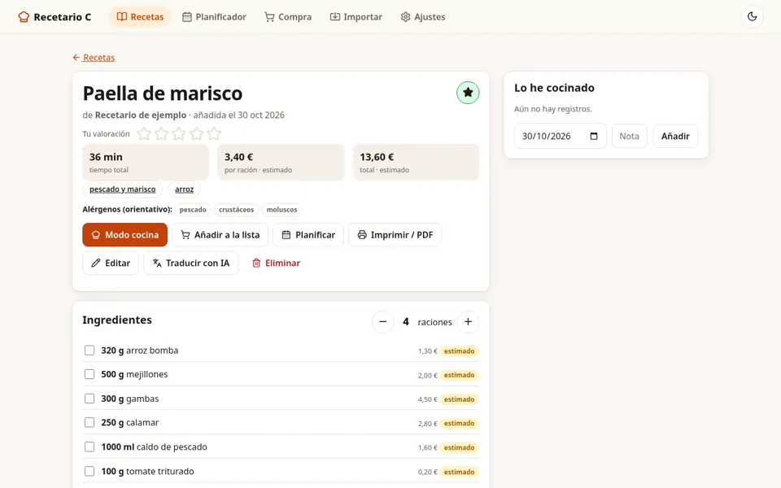The image size is (781, 488).
Task: Decrease servings with minus button
Action: pyautogui.click(x=382, y=322)
